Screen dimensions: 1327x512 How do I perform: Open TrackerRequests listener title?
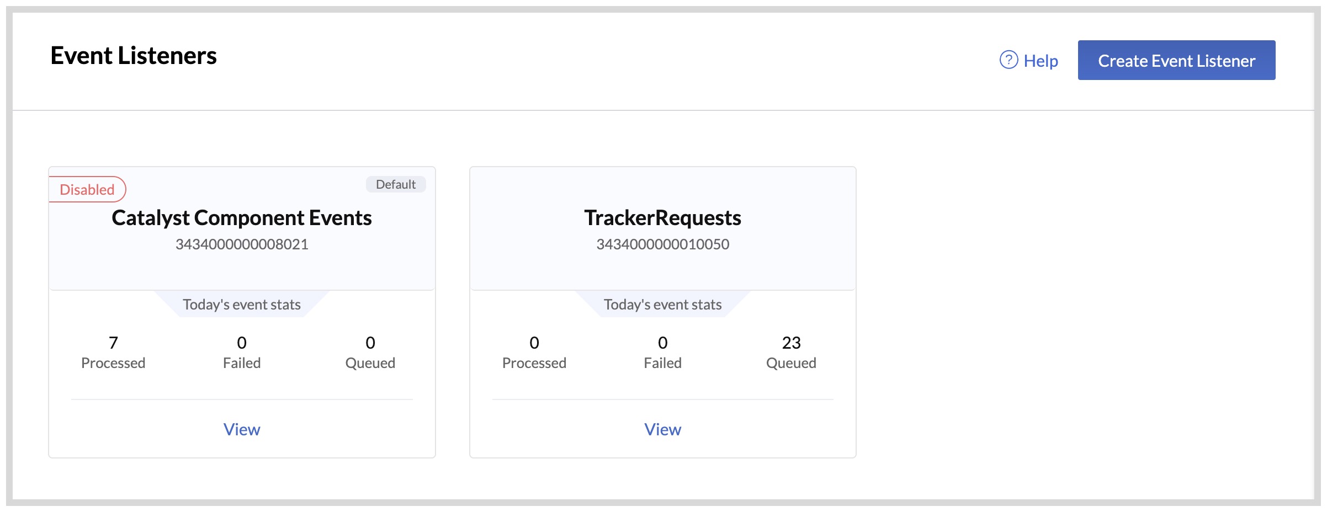click(662, 218)
